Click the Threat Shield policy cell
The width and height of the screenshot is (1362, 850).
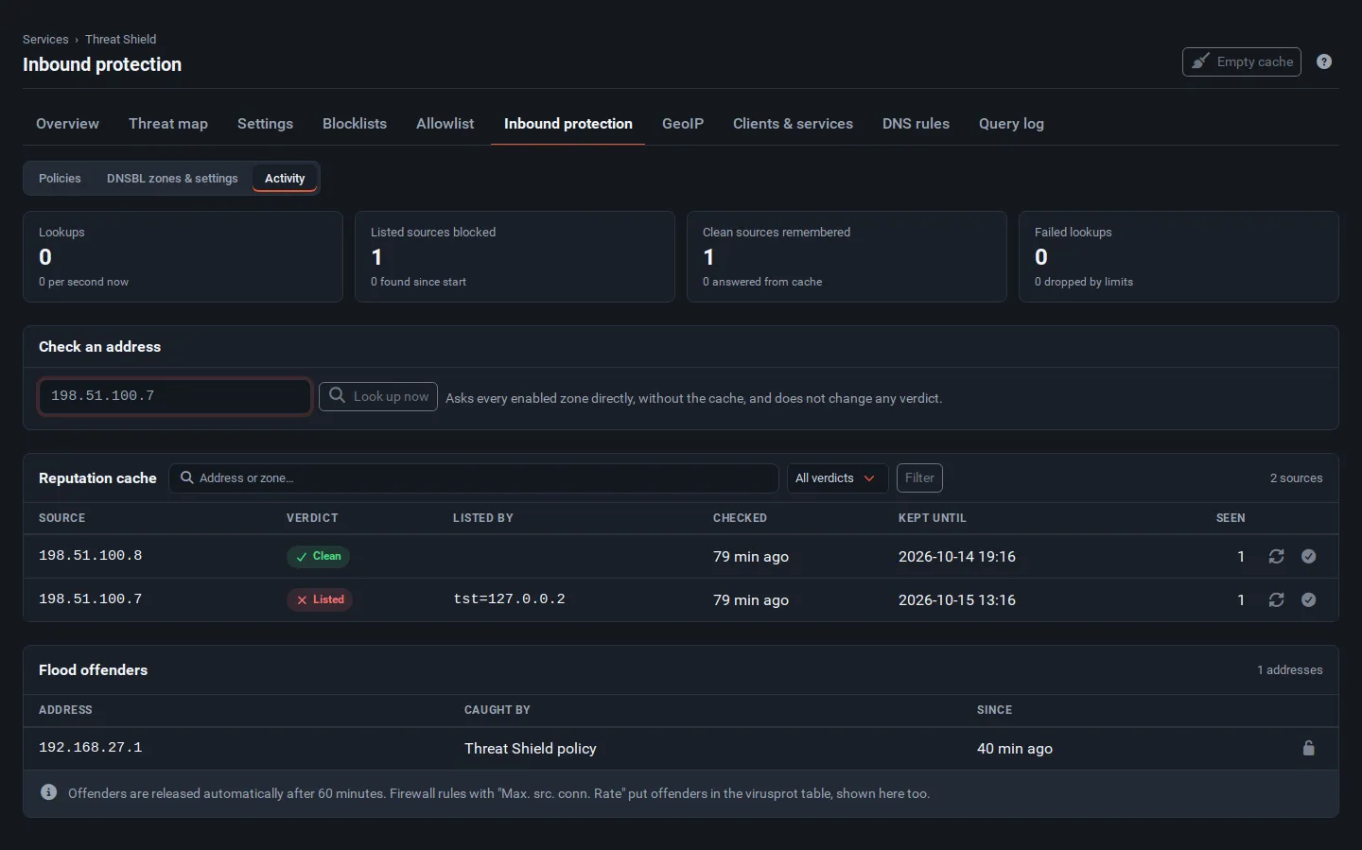pyautogui.click(x=531, y=748)
